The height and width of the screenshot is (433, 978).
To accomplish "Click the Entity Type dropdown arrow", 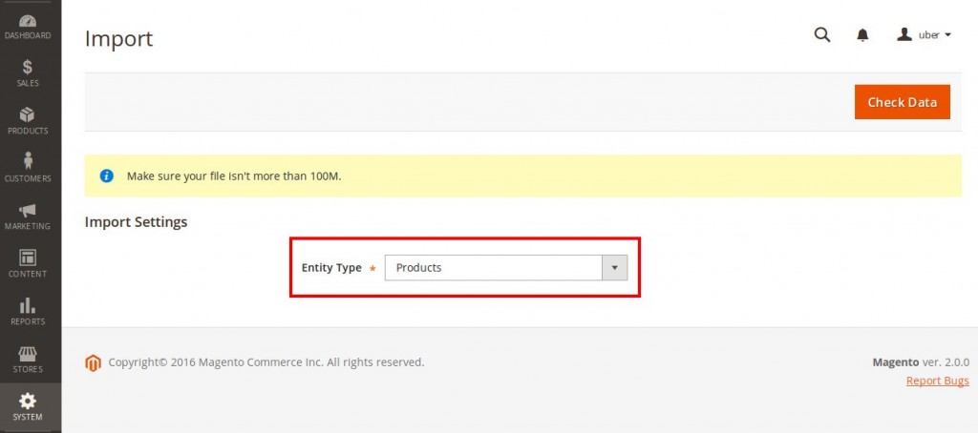I will tap(614, 268).
